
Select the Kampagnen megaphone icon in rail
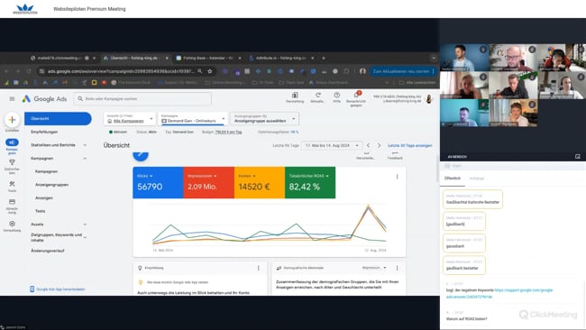(12, 142)
